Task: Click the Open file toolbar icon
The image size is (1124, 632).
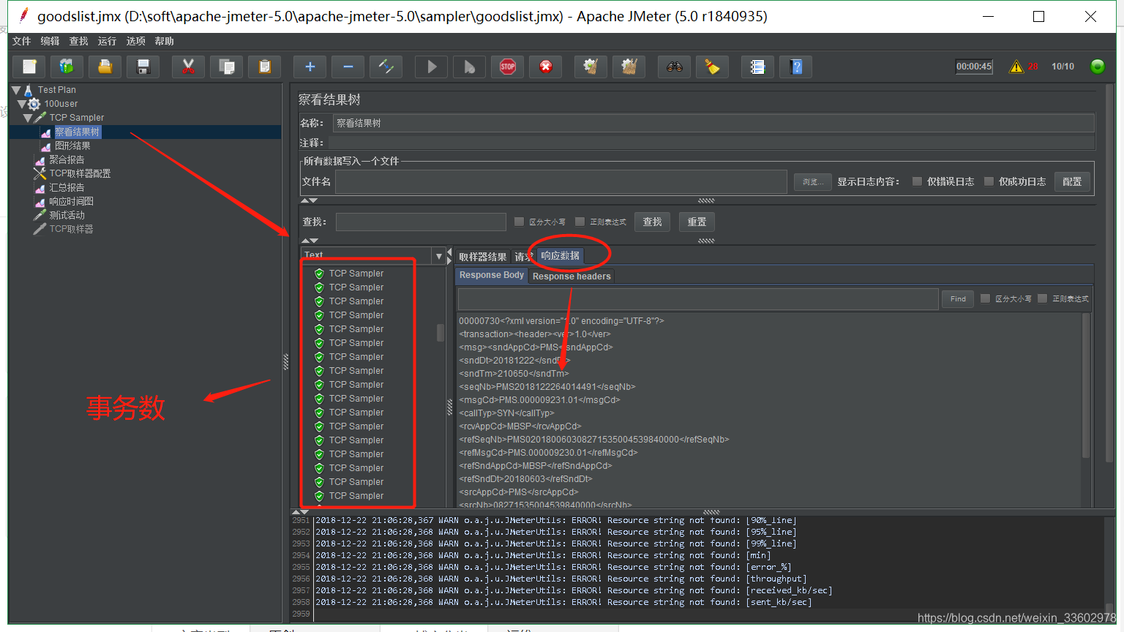Action: tap(105, 67)
